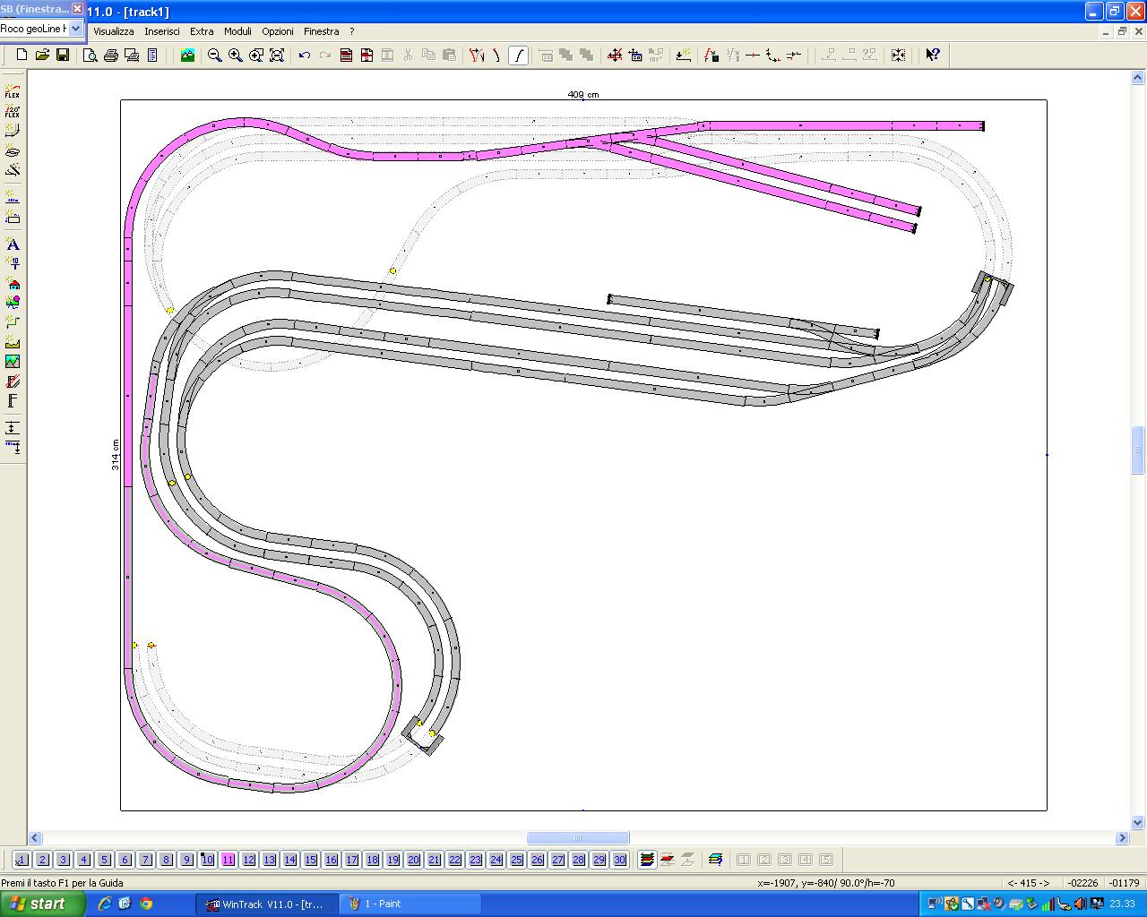Click the horizontal scrollbar right arrow
Image resolution: width=1147 pixels, height=917 pixels.
[x=1122, y=838]
